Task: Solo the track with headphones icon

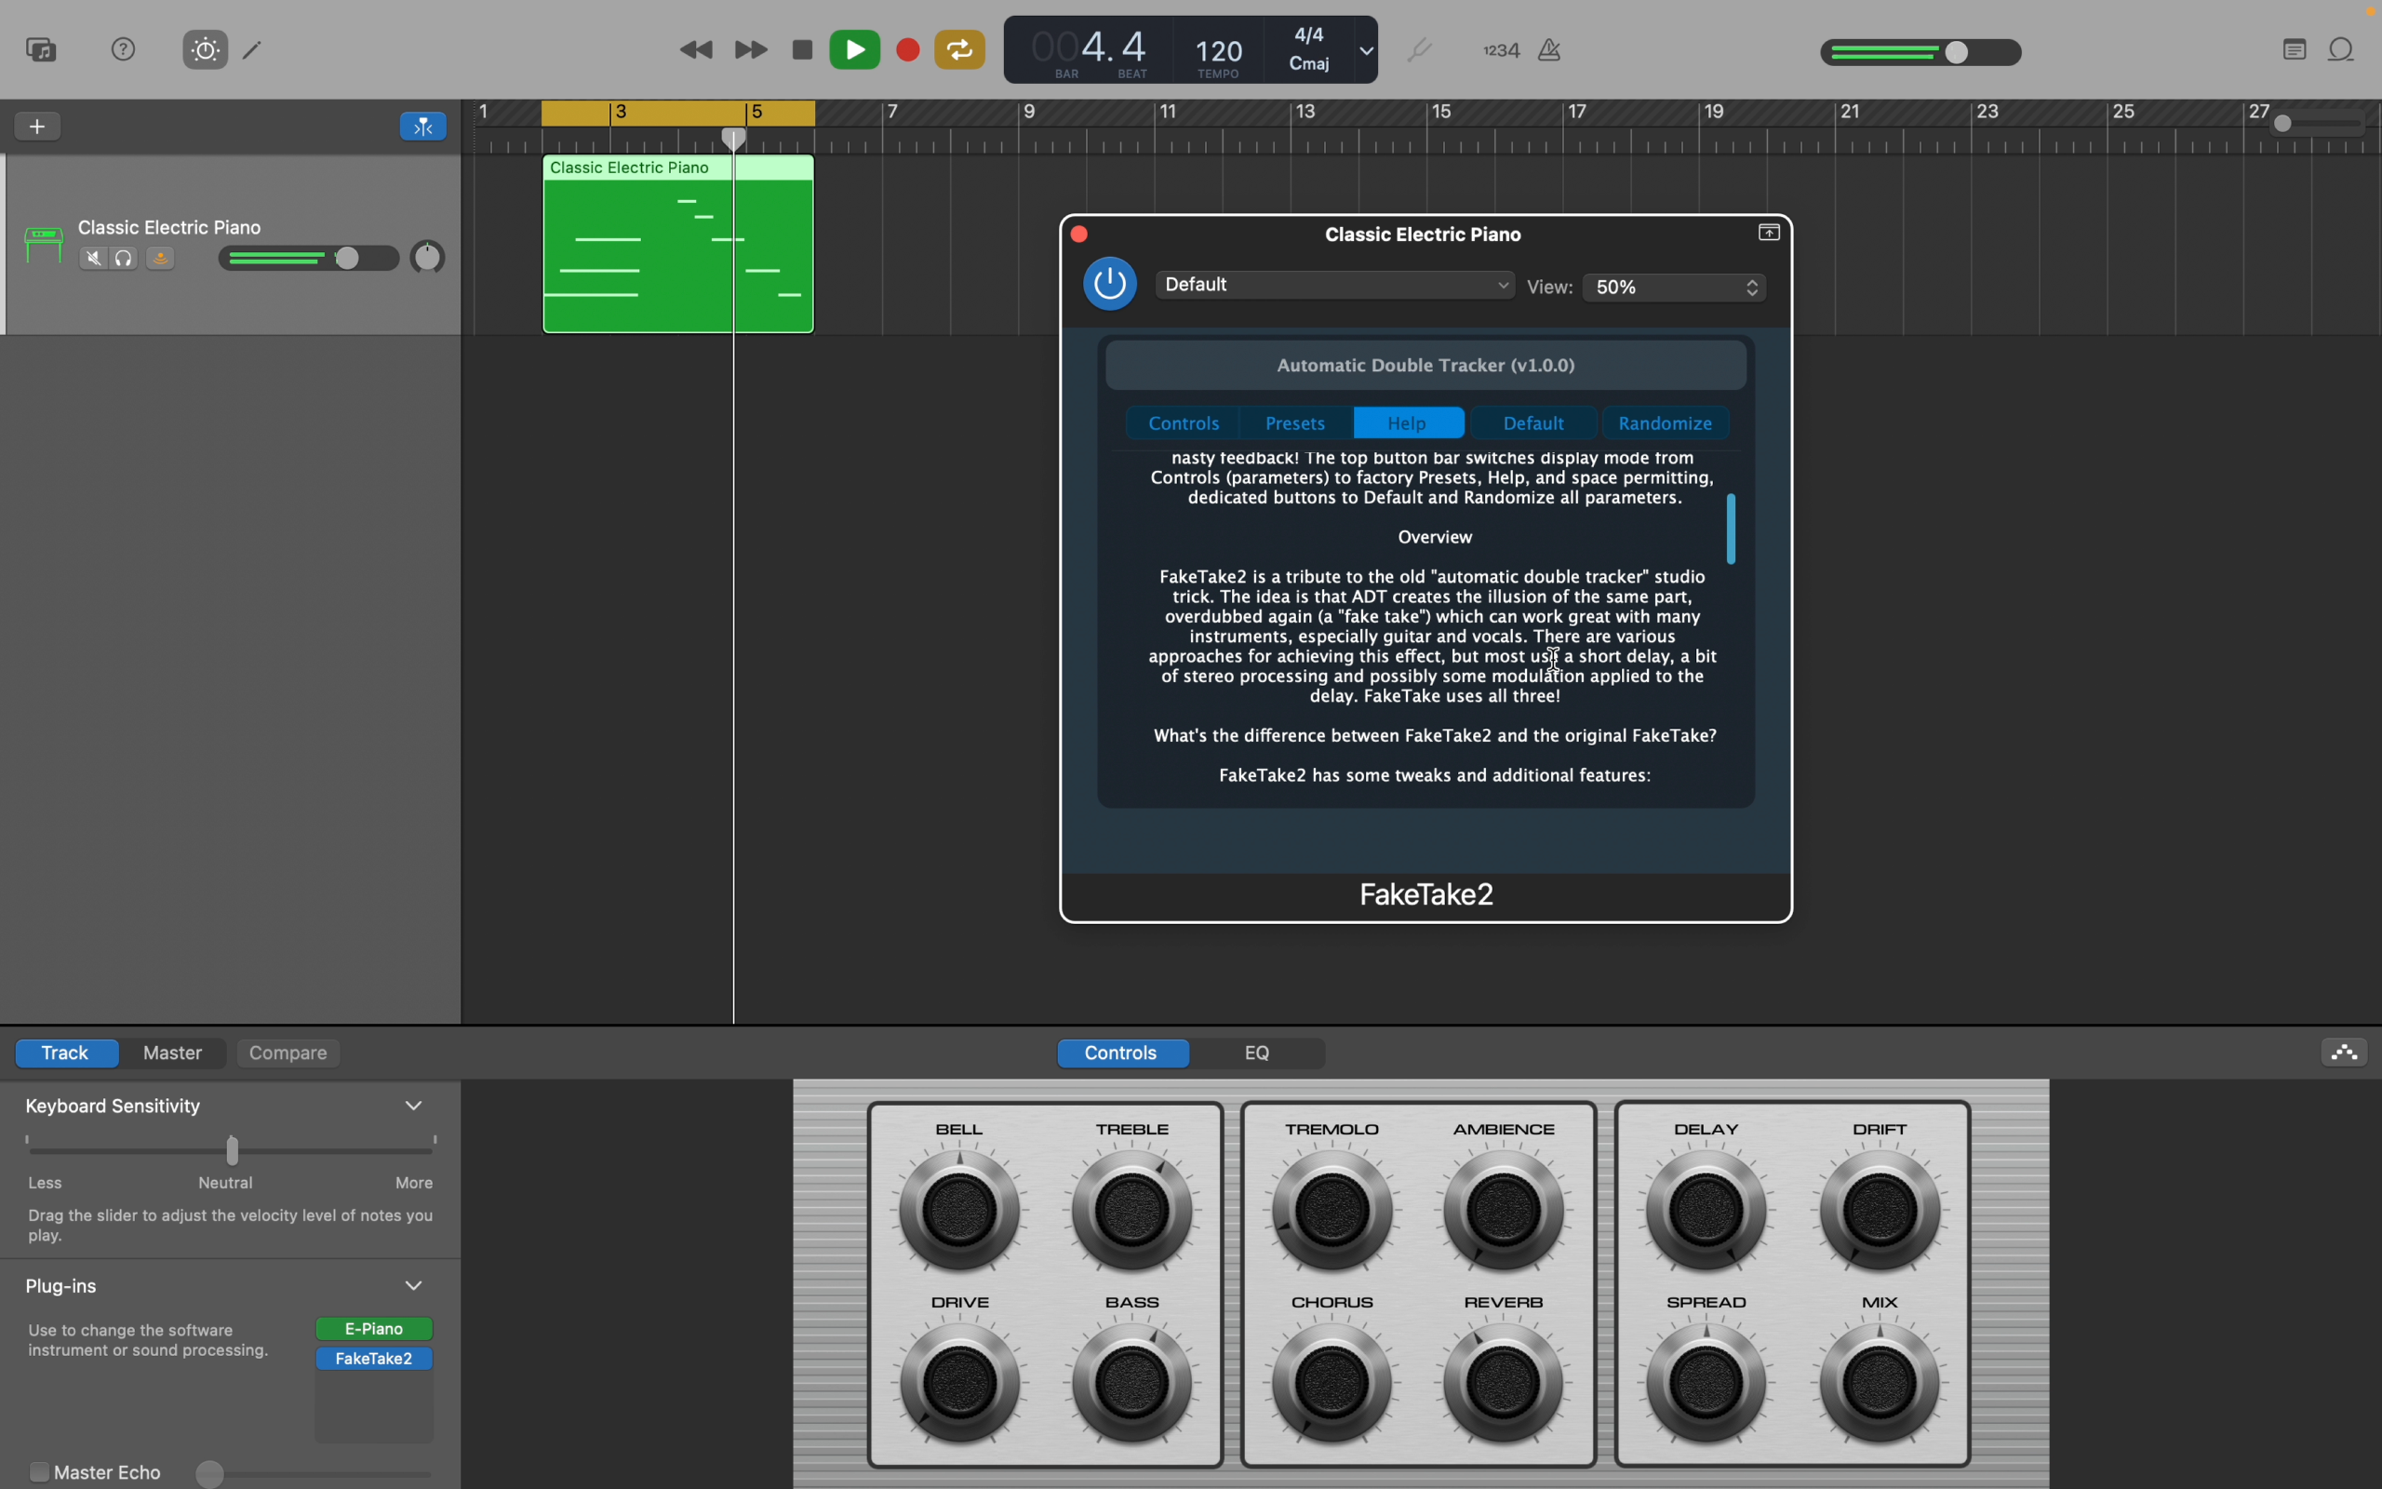Action: point(124,259)
